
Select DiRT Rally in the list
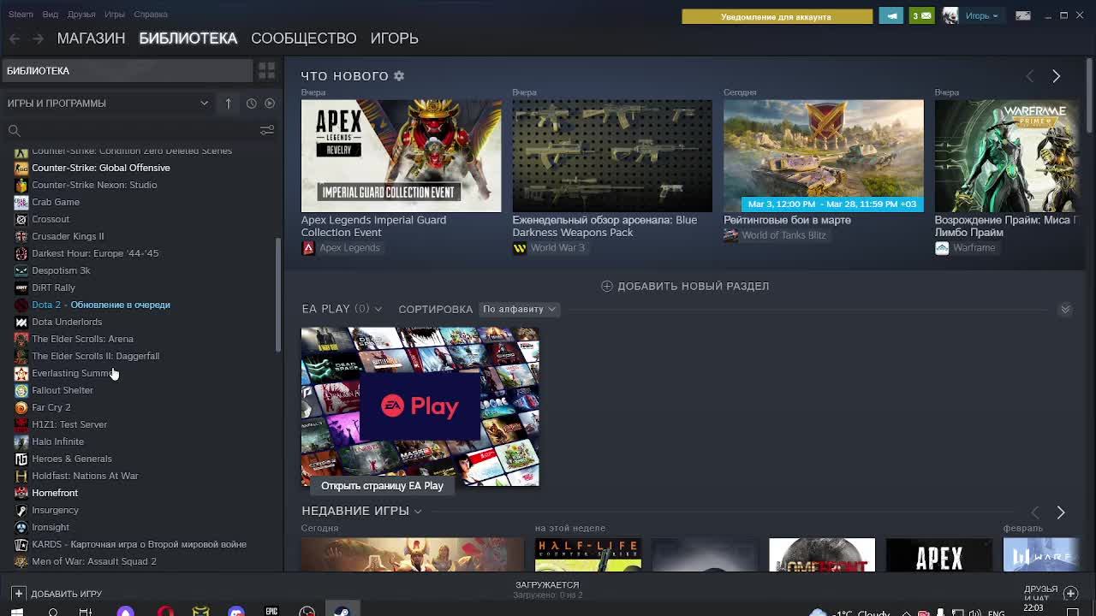[x=53, y=287]
